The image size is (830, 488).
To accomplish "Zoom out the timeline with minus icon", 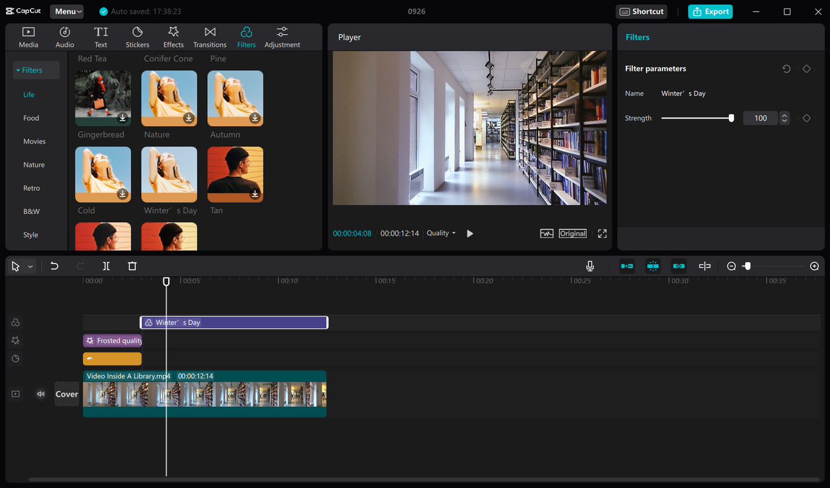I will 731,266.
